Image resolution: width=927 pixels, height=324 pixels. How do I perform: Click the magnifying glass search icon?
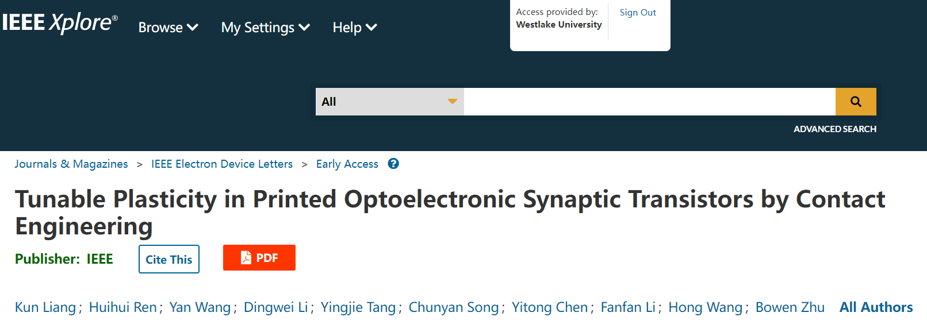tap(856, 102)
